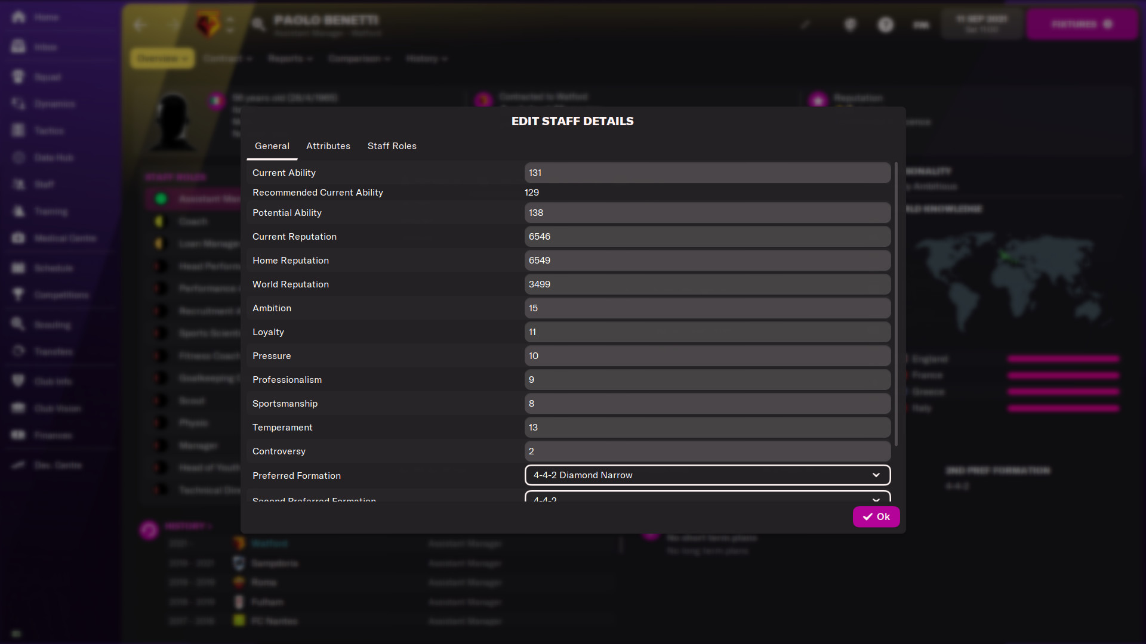Click OK to confirm staff edits
The height and width of the screenshot is (644, 1146).
(x=876, y=516)
